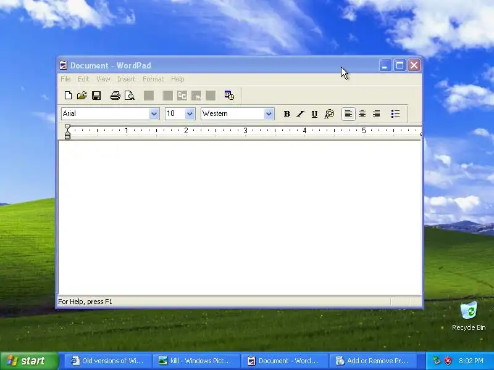Open a file with the Open folder icon
This screenshot has width=494, height=370.
pos(82,96)
